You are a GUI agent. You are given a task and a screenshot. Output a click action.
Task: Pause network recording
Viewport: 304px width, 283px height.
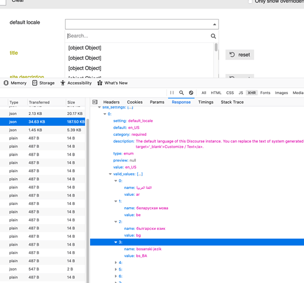172,93
